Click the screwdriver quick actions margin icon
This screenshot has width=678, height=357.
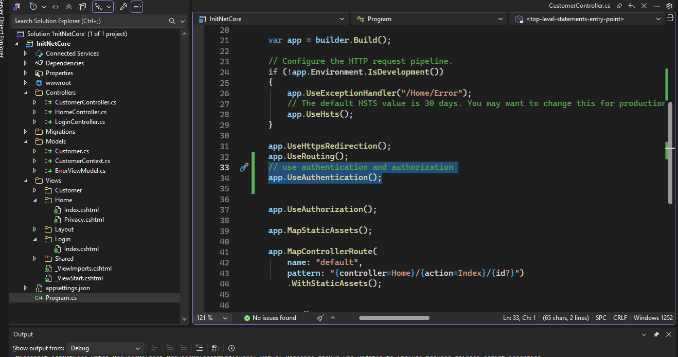244,167
